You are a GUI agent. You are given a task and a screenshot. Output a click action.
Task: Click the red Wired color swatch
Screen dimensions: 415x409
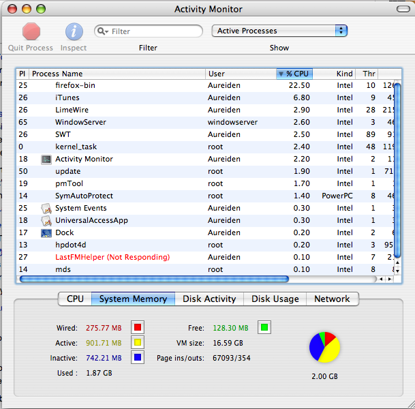tap(138, 327)
